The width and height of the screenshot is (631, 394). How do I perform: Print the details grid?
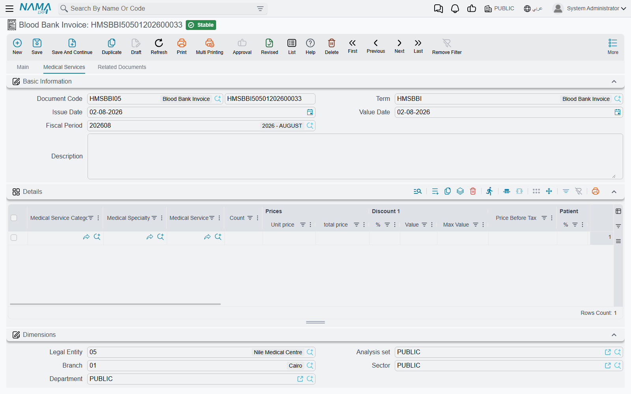(596, 191)
